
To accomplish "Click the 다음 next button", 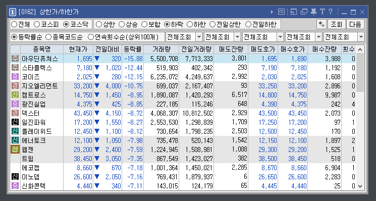I will click(x=355, y=24).
